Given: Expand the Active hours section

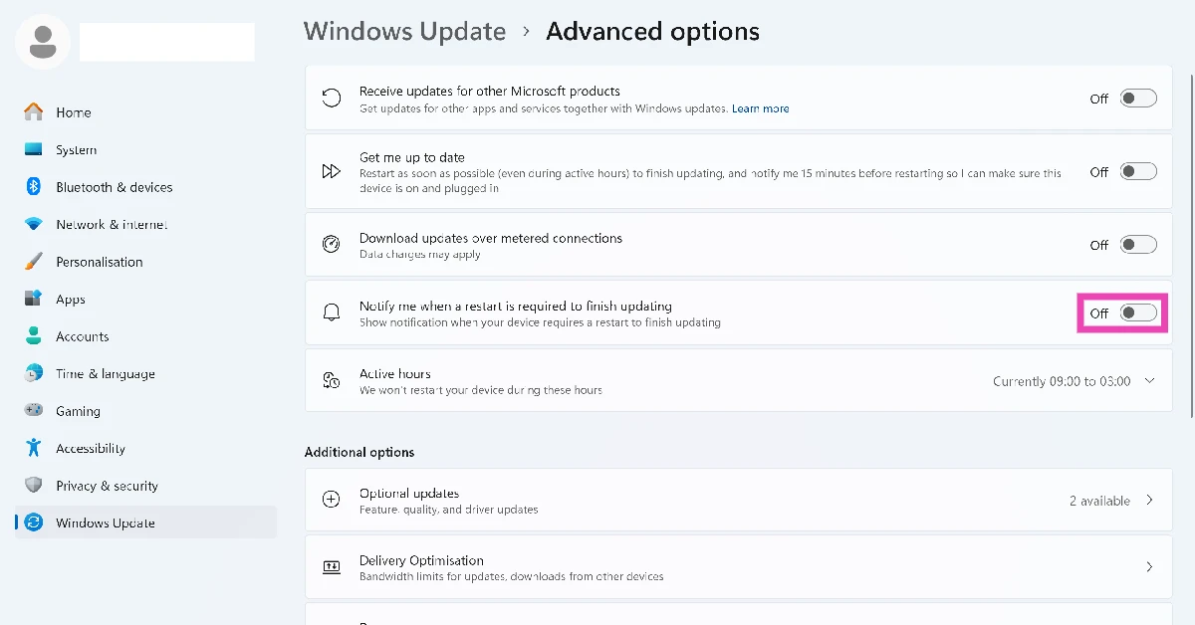Looking at the screenshot, I should coord(1150,381).
